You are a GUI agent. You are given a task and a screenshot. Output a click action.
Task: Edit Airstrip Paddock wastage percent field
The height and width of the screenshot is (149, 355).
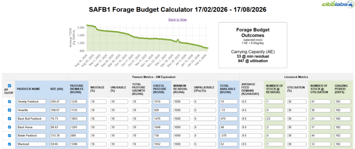coord(98,102)
